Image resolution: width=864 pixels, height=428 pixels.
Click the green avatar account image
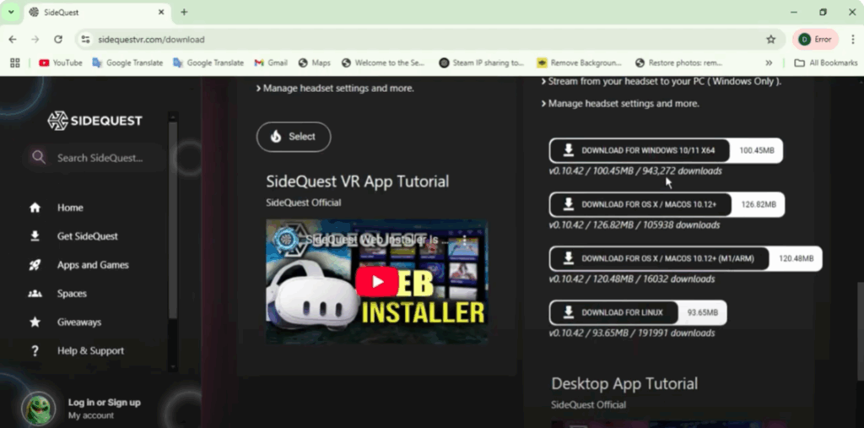tap(39, 409)
